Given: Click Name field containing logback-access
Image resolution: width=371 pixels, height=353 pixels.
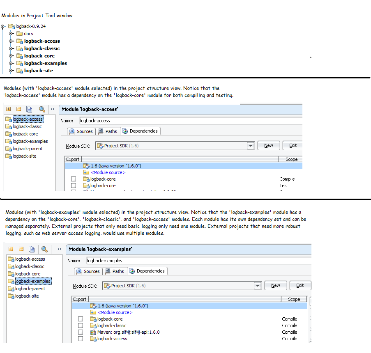Looking at the screenshot, I should click(191, 121).
